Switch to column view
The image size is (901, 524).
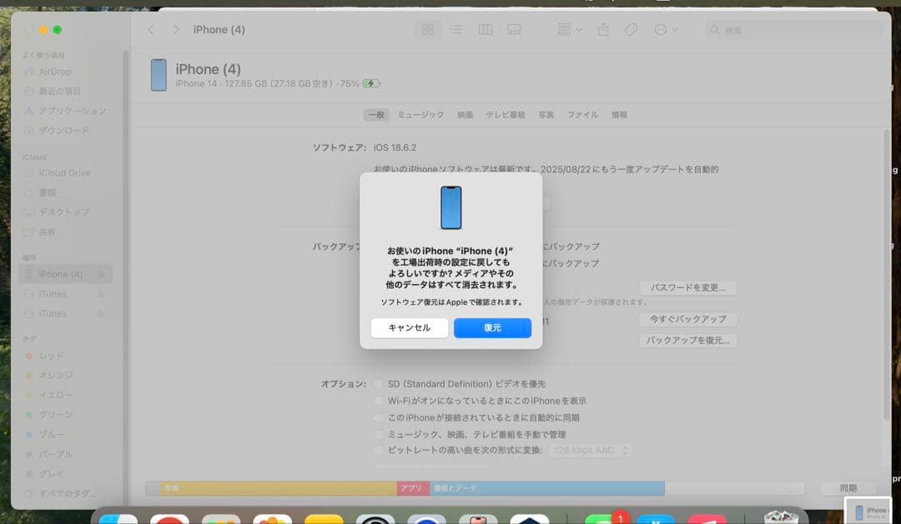[485, 29]
